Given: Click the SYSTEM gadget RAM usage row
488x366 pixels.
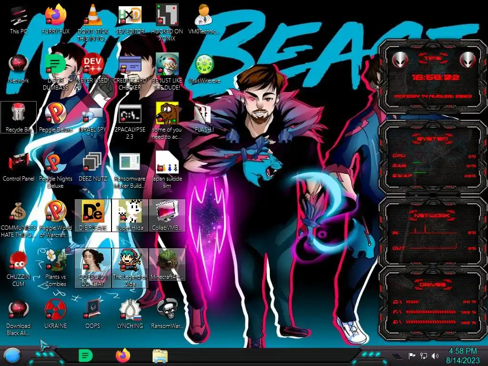Looking at the screenshot, I should pyautogui.click(x=434, y=165).
